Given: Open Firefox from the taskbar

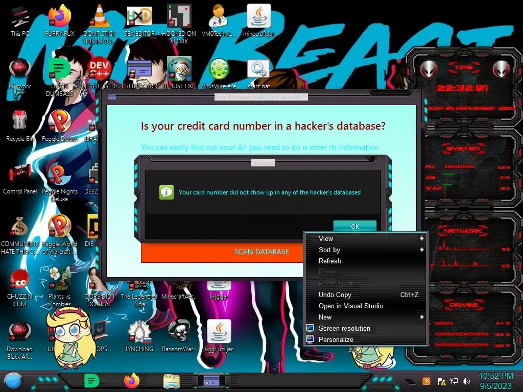Looking at the screenshot, I should (x=132, y=381).
